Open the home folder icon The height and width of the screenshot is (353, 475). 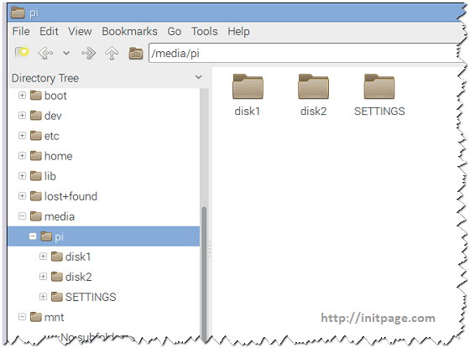(136, 54)
